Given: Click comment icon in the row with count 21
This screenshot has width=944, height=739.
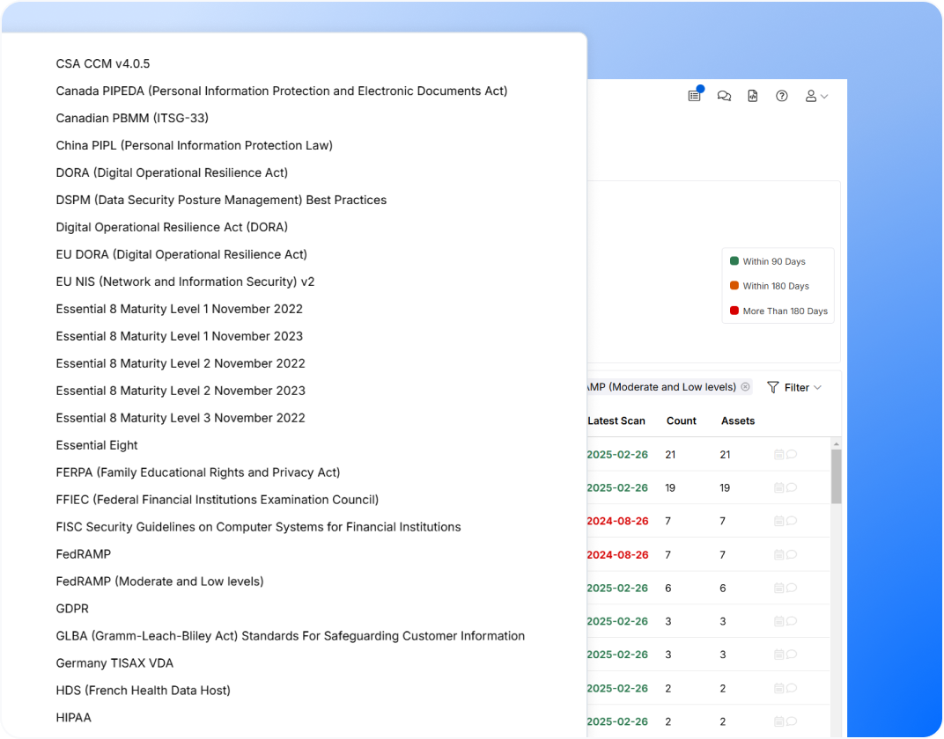Looking at the screenshot, I should point(792,455).
